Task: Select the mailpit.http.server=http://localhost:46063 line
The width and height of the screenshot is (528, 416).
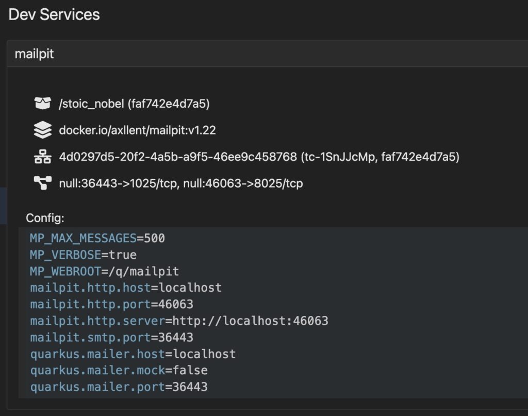Action: pyautogui.click(x=179, y=321)
